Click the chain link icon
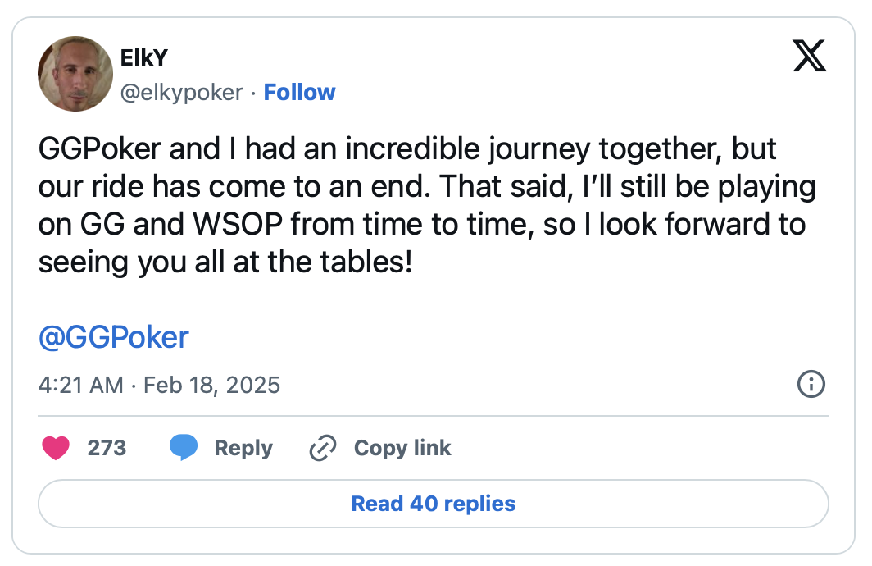 323,448
